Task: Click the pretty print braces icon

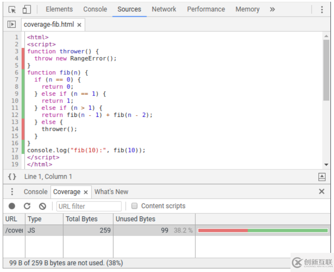Action: [12, 176]
